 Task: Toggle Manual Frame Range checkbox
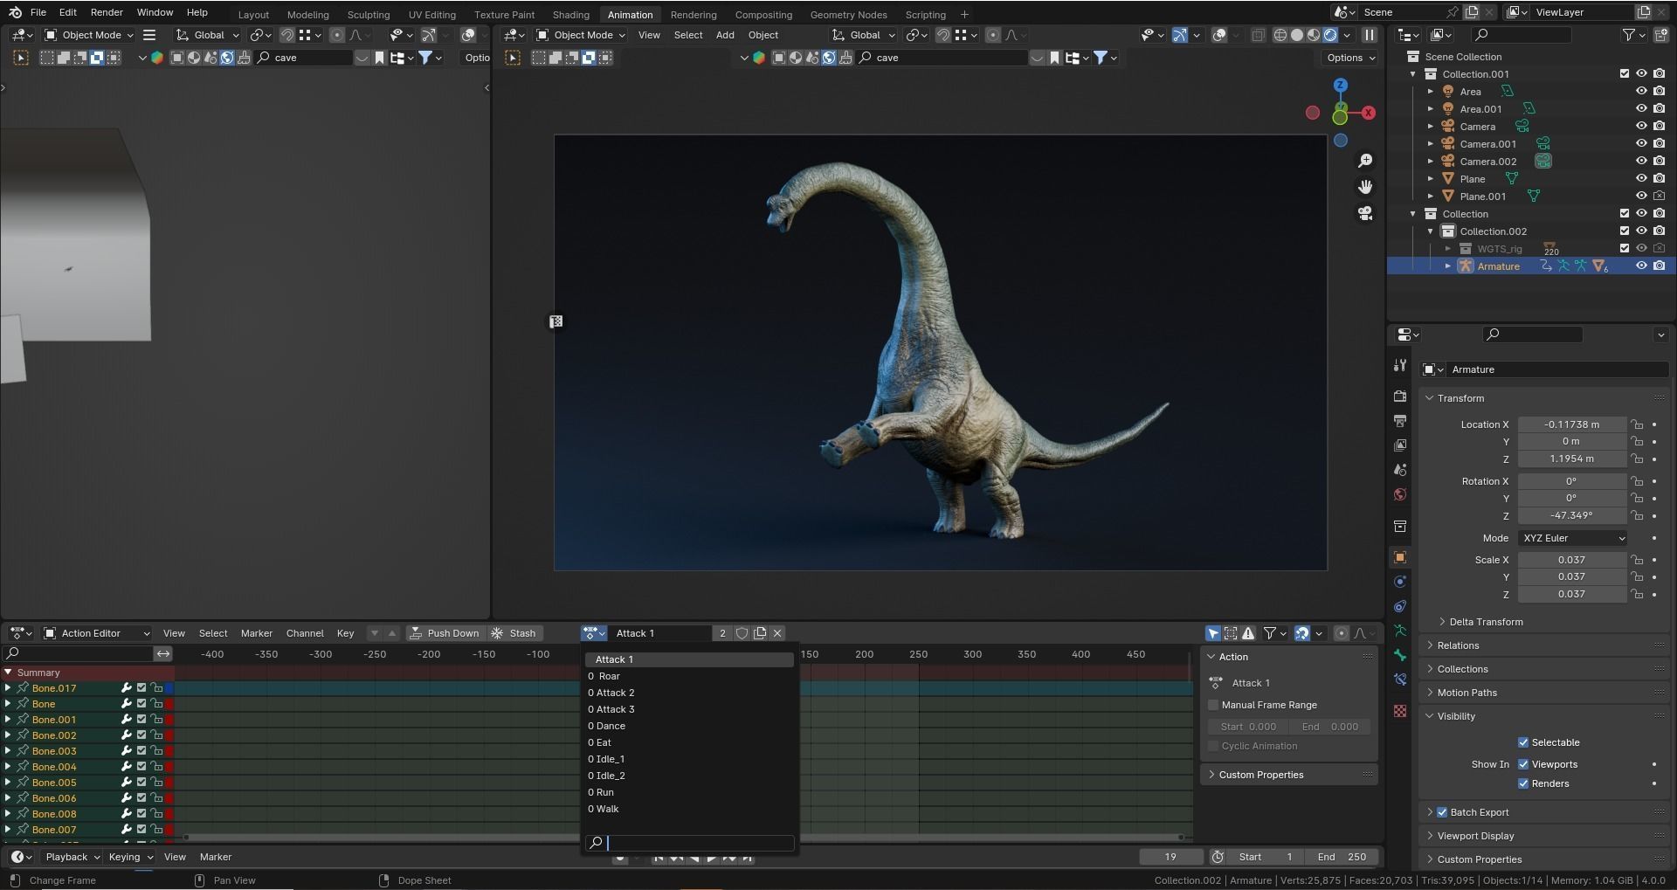pyautogui.click(x=1213, y=705)
